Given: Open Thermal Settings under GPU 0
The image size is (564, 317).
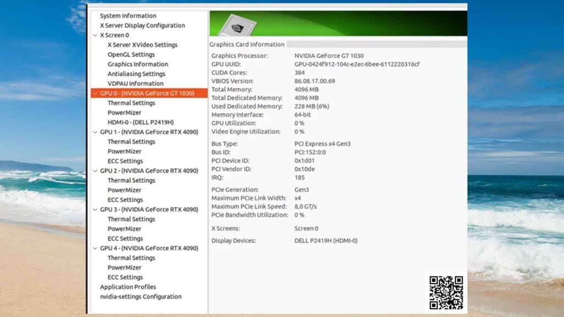Looking at the screenshot, I should 131,103.
